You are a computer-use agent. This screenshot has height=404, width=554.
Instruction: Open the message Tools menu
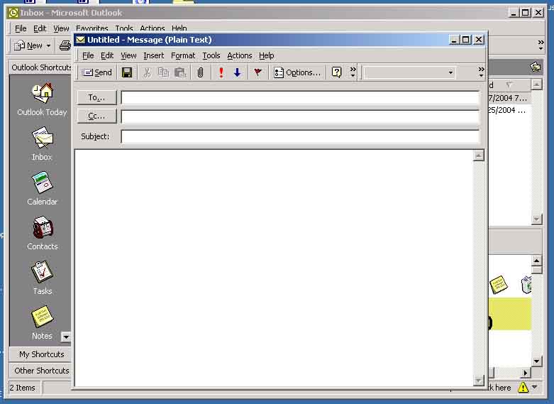(211, 55)
